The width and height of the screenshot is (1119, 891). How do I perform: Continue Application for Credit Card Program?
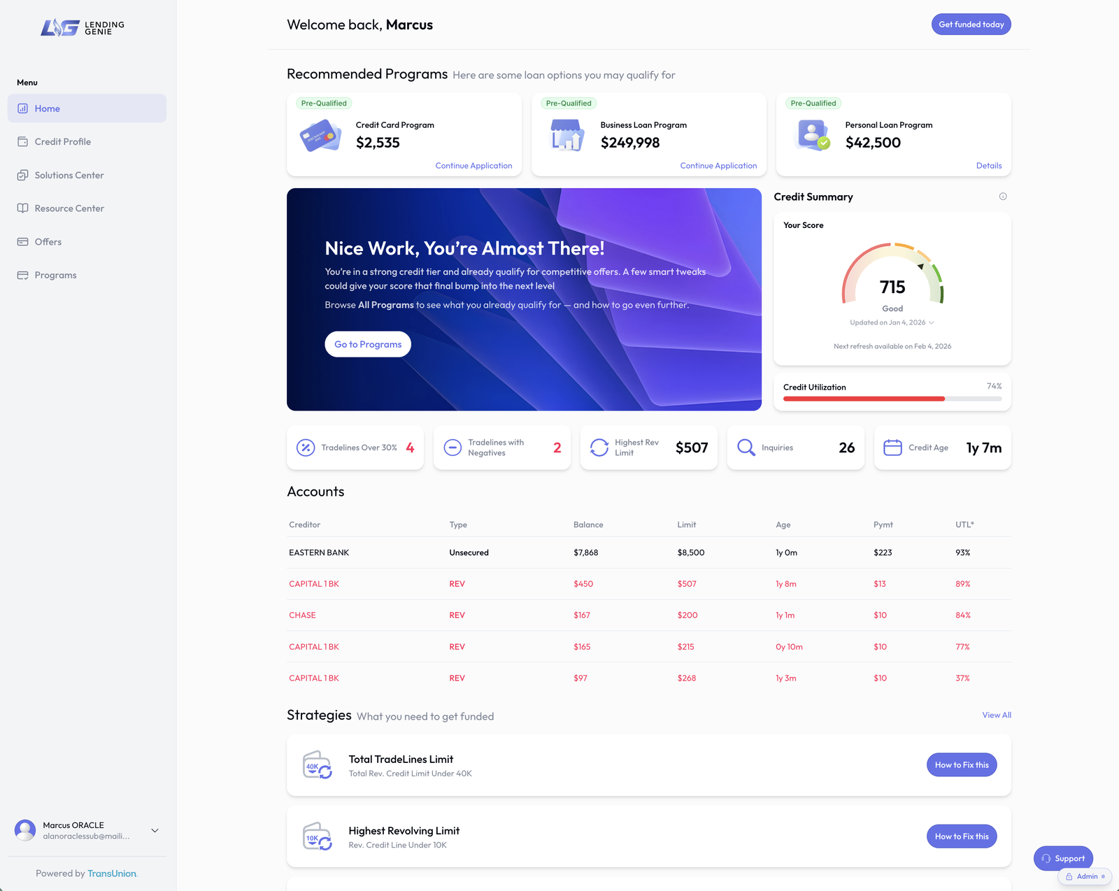473,166
